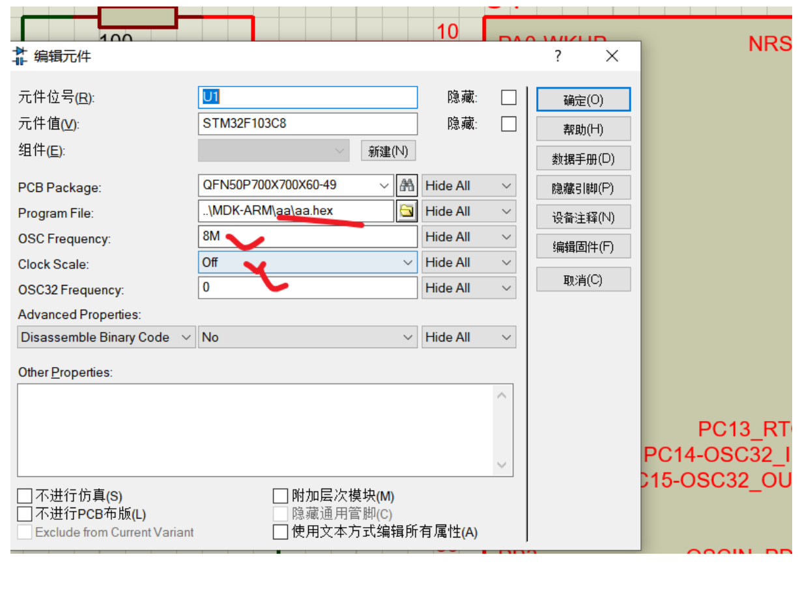Click the OSC32 Frequency field
Image resolution: width=800 pixels, height=611 pixels.
click(307, 288)
